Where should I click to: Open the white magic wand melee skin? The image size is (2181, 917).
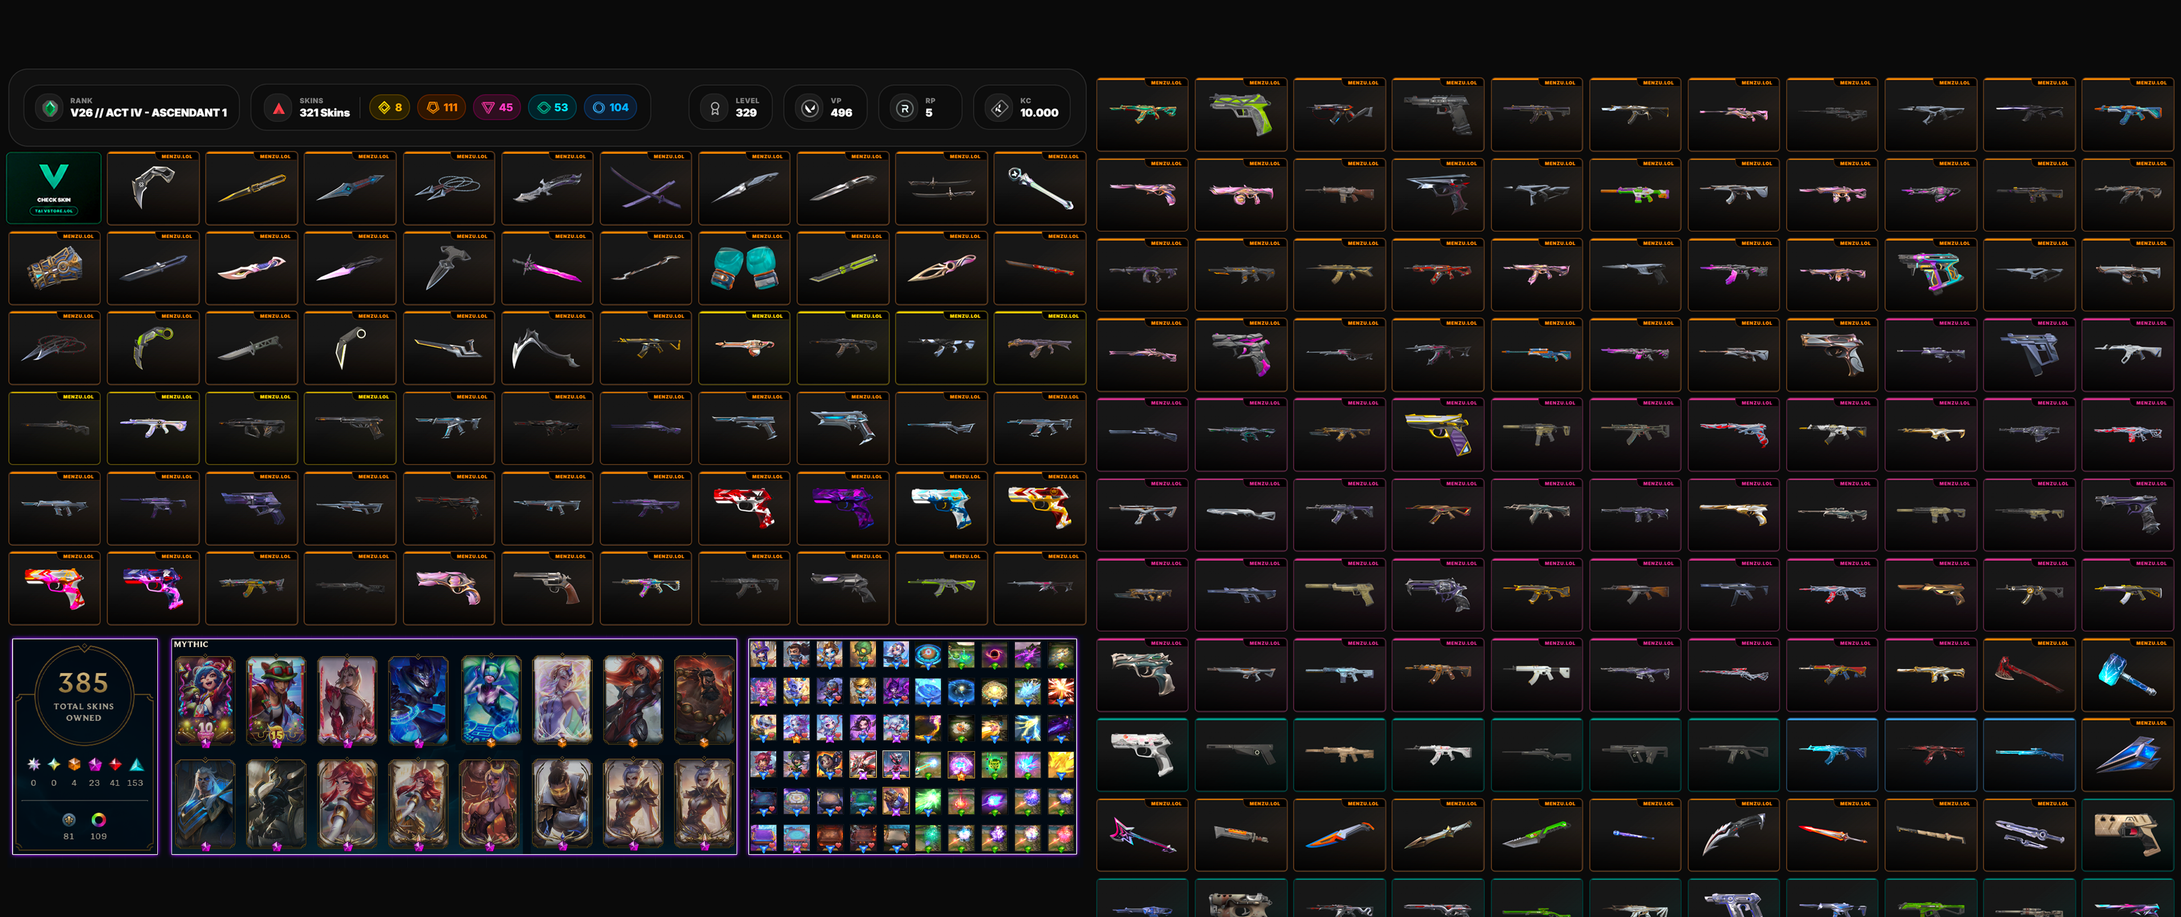[x=1039, y=188]
